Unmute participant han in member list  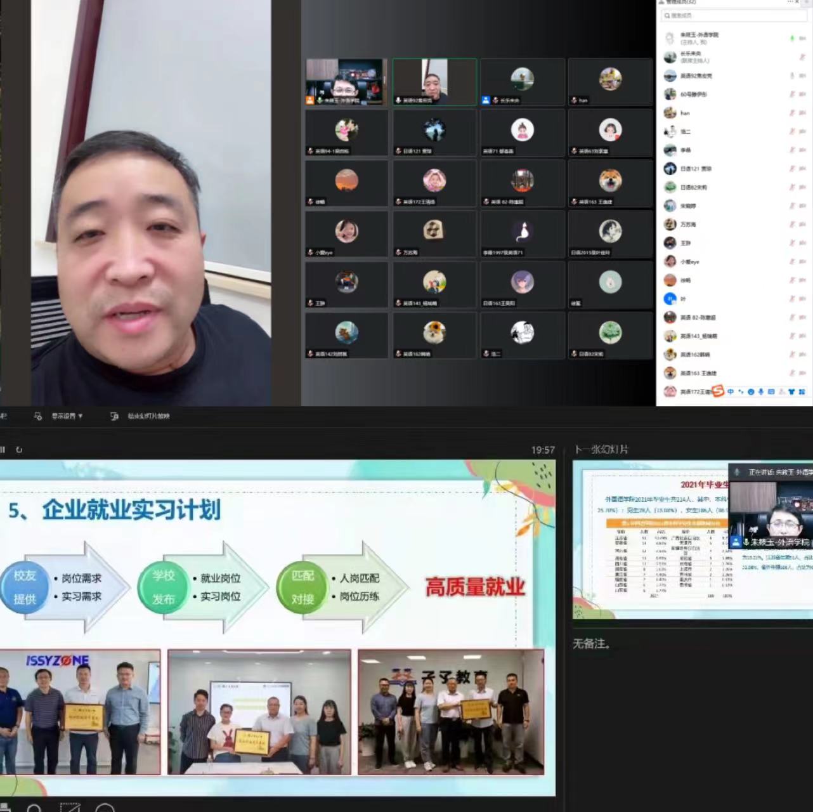[792, 113]
